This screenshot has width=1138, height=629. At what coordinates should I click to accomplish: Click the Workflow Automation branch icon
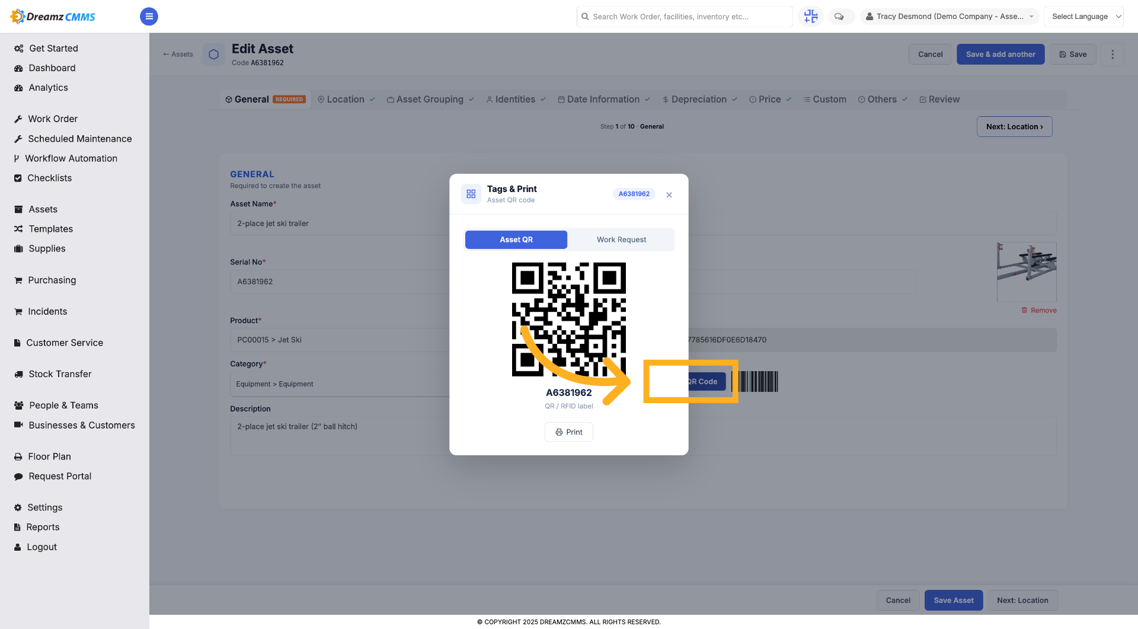pyautogui.click(x=17, y=159)
